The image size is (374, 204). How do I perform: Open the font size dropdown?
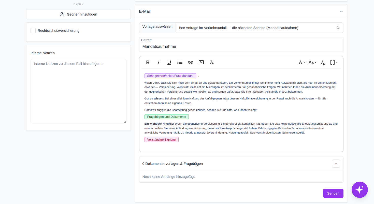coord(312,62)
